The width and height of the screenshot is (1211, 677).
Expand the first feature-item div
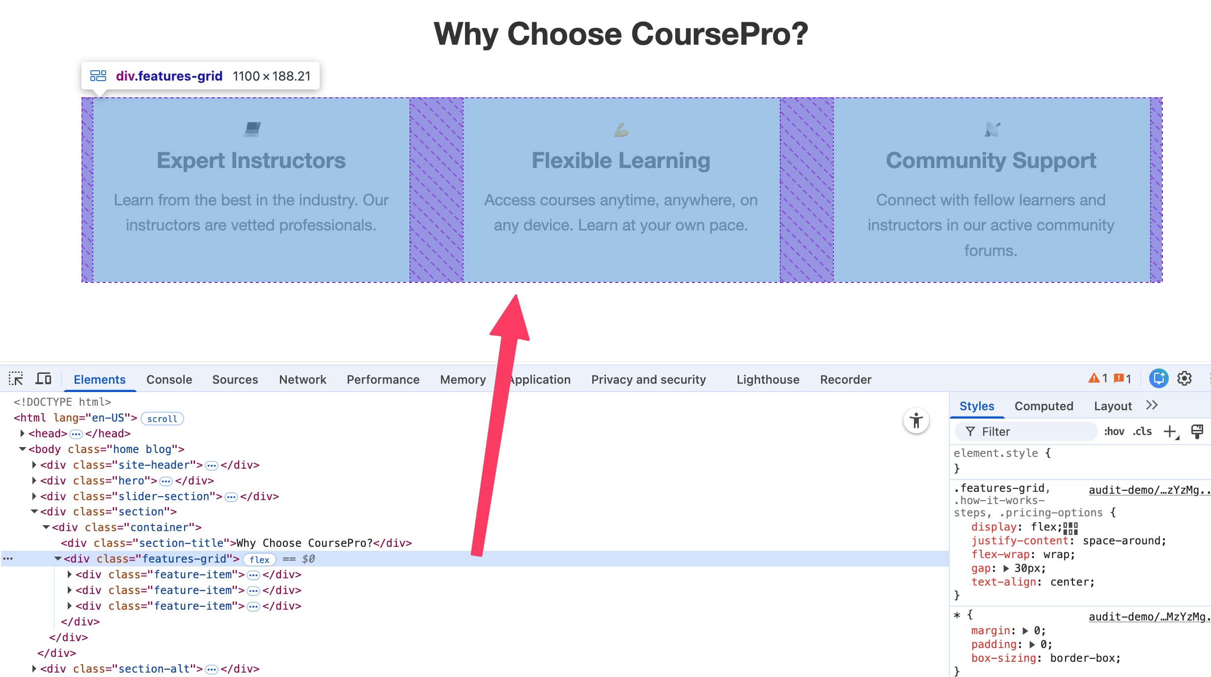pos(69,574)
